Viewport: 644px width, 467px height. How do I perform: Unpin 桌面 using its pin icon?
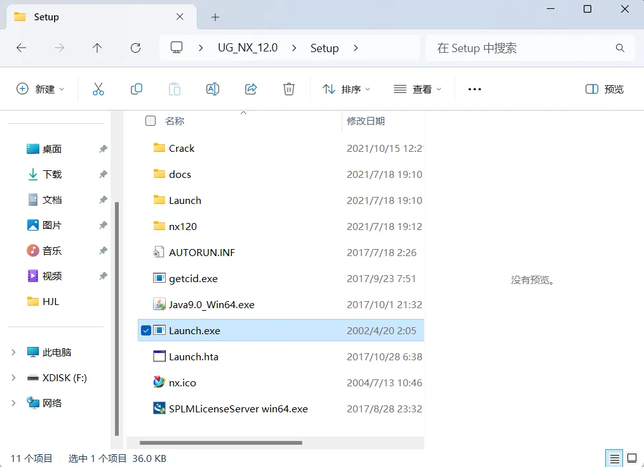(x=103, y=149)
